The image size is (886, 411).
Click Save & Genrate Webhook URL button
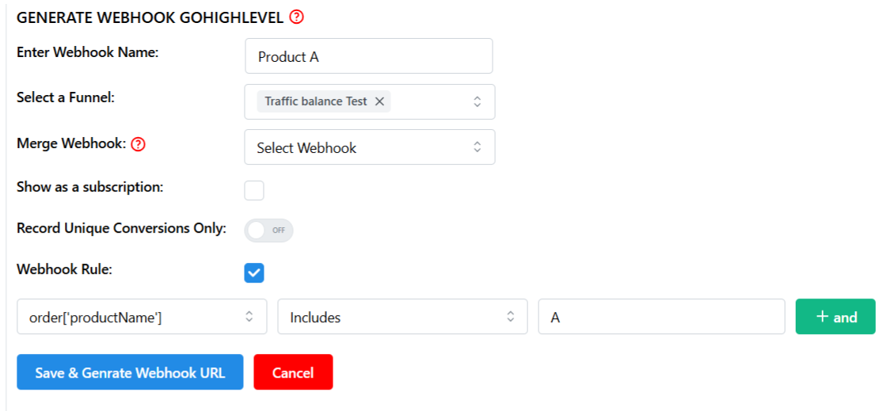[x=130, y=372]
